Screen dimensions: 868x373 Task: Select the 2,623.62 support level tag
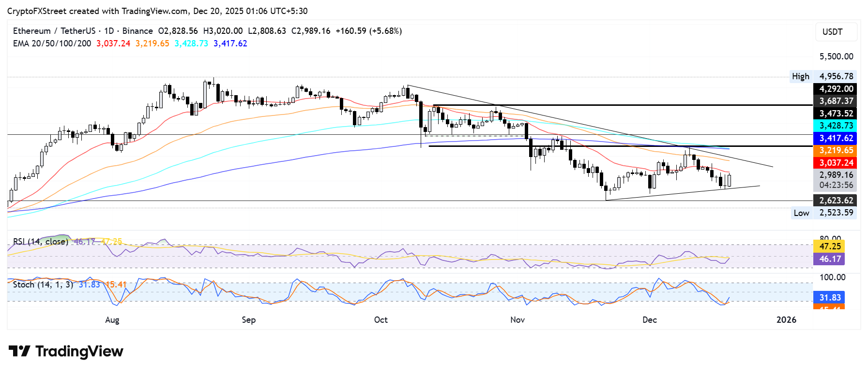(x=836, y=201)
